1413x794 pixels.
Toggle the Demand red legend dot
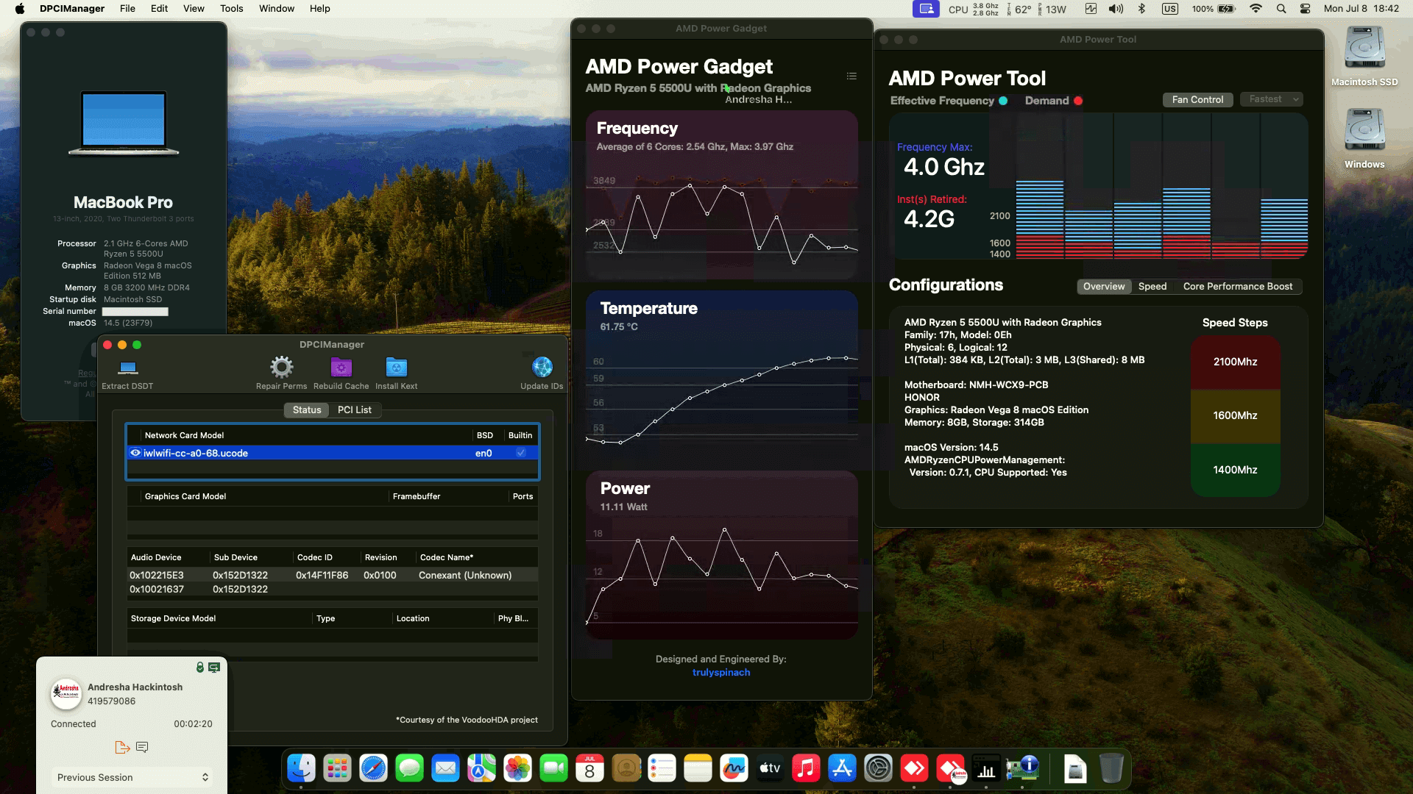1078,101
